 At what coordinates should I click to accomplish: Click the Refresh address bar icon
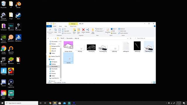[x=131, y=38]
